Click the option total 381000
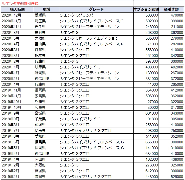The width and height of the screenshot is (185, 180). 146,79
